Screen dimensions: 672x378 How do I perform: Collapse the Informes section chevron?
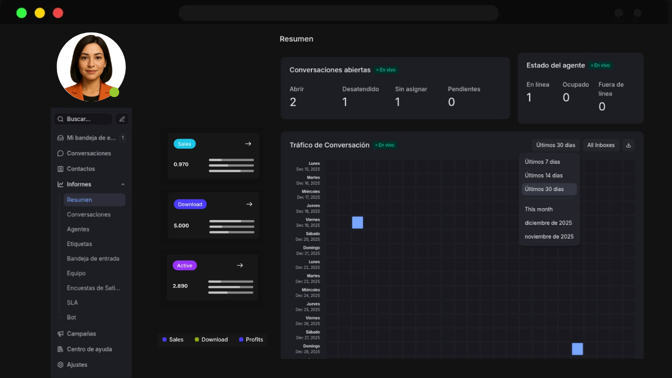pos(123,185)
